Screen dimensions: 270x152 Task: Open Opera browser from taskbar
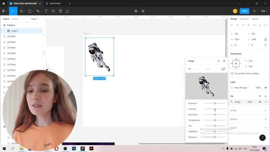point(56,148)
